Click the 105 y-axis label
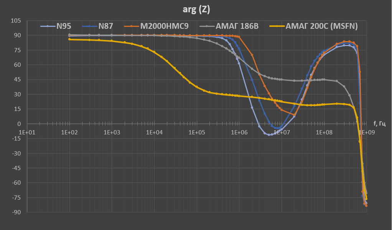This screenshot has width=392, height=230. point(16,21)
